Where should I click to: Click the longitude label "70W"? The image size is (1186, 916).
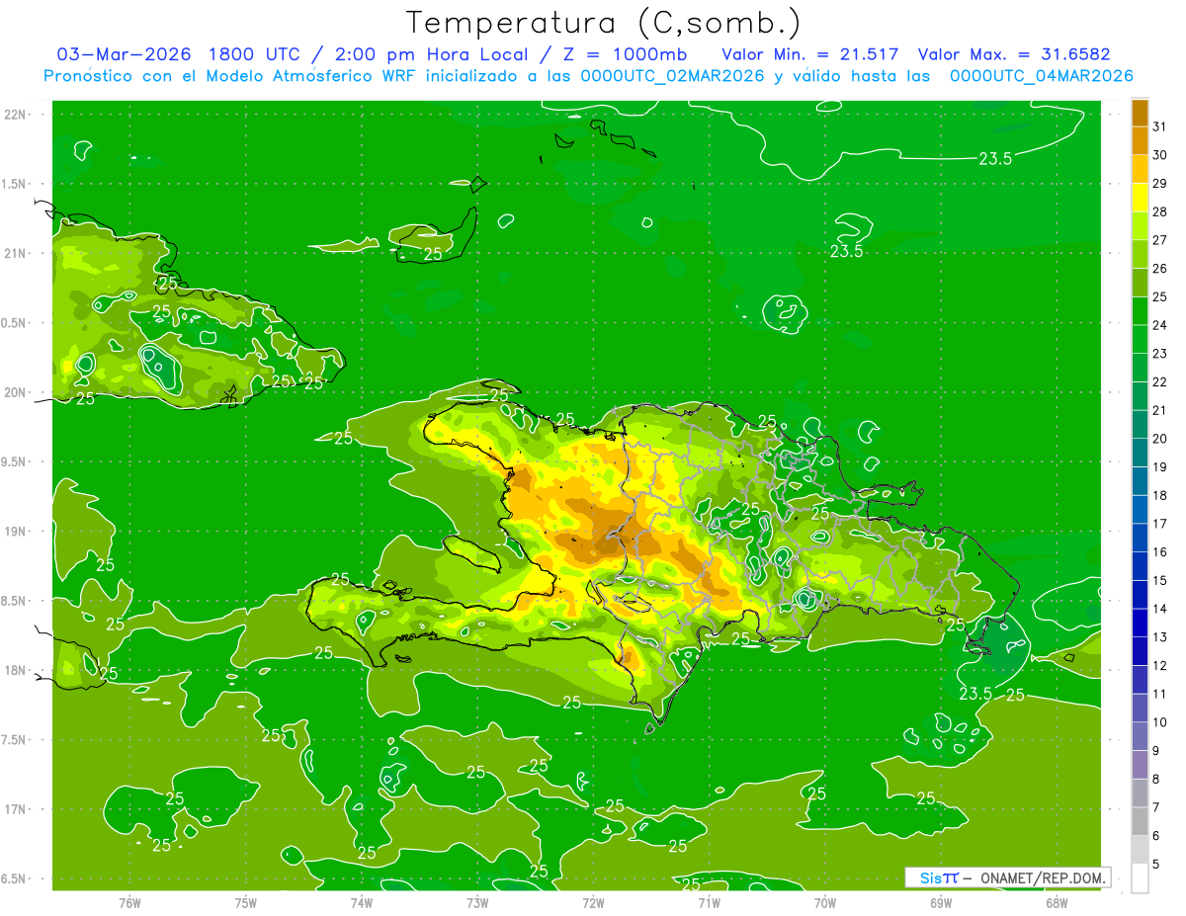pos(824,902)
